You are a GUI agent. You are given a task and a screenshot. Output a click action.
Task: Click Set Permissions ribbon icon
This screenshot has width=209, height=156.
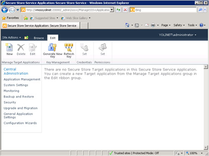tap(103, 47)
